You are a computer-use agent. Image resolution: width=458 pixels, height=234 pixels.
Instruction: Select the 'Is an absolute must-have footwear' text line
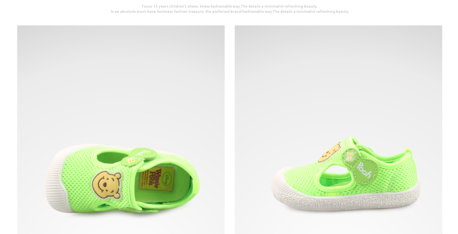(230, 12)
